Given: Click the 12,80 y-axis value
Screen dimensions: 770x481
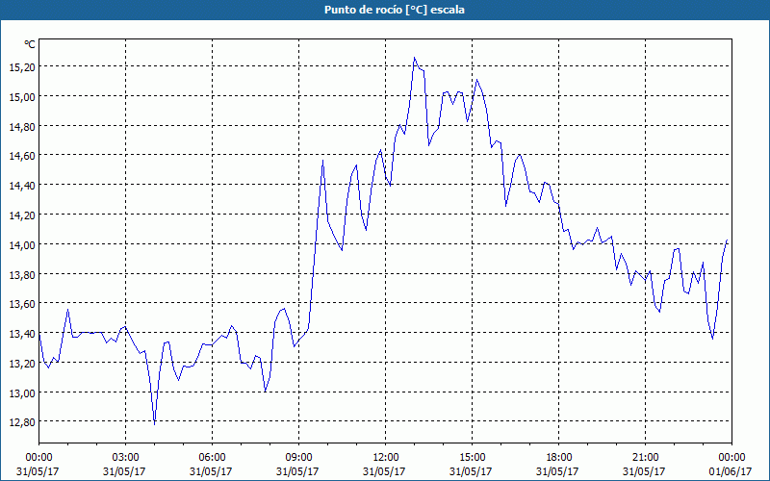Looking at the screenshot, I should pos(22,422).
